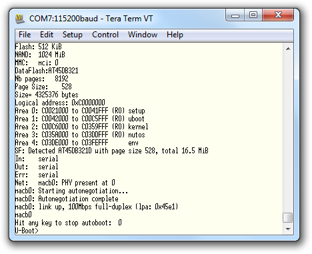Open the Window menu
Image resolution: width=312 pixels, height=254 pixels.
click(x=143, y=35)
